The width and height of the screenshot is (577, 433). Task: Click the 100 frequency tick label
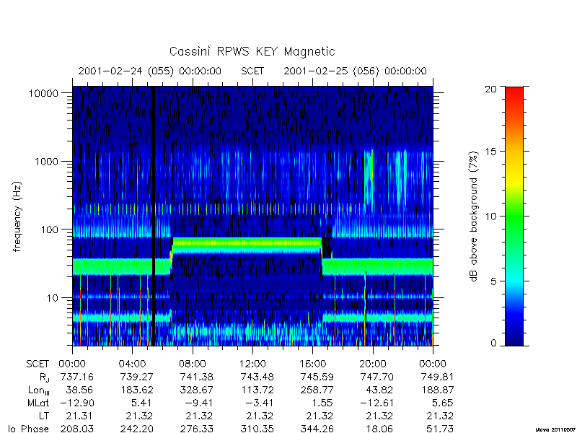point(49,229)
